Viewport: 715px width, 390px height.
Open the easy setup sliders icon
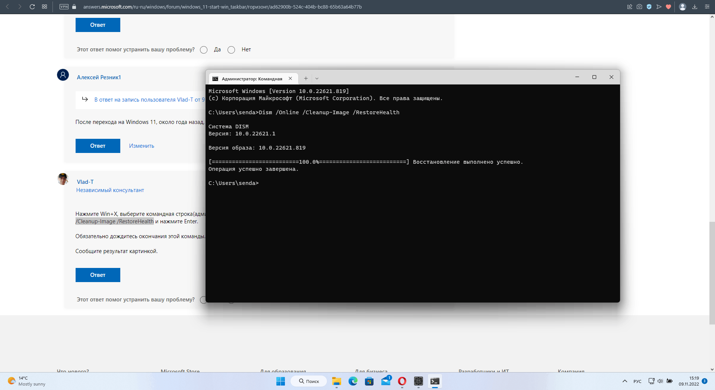707,7
